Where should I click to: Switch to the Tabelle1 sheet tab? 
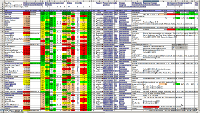(x=11, y=112)
